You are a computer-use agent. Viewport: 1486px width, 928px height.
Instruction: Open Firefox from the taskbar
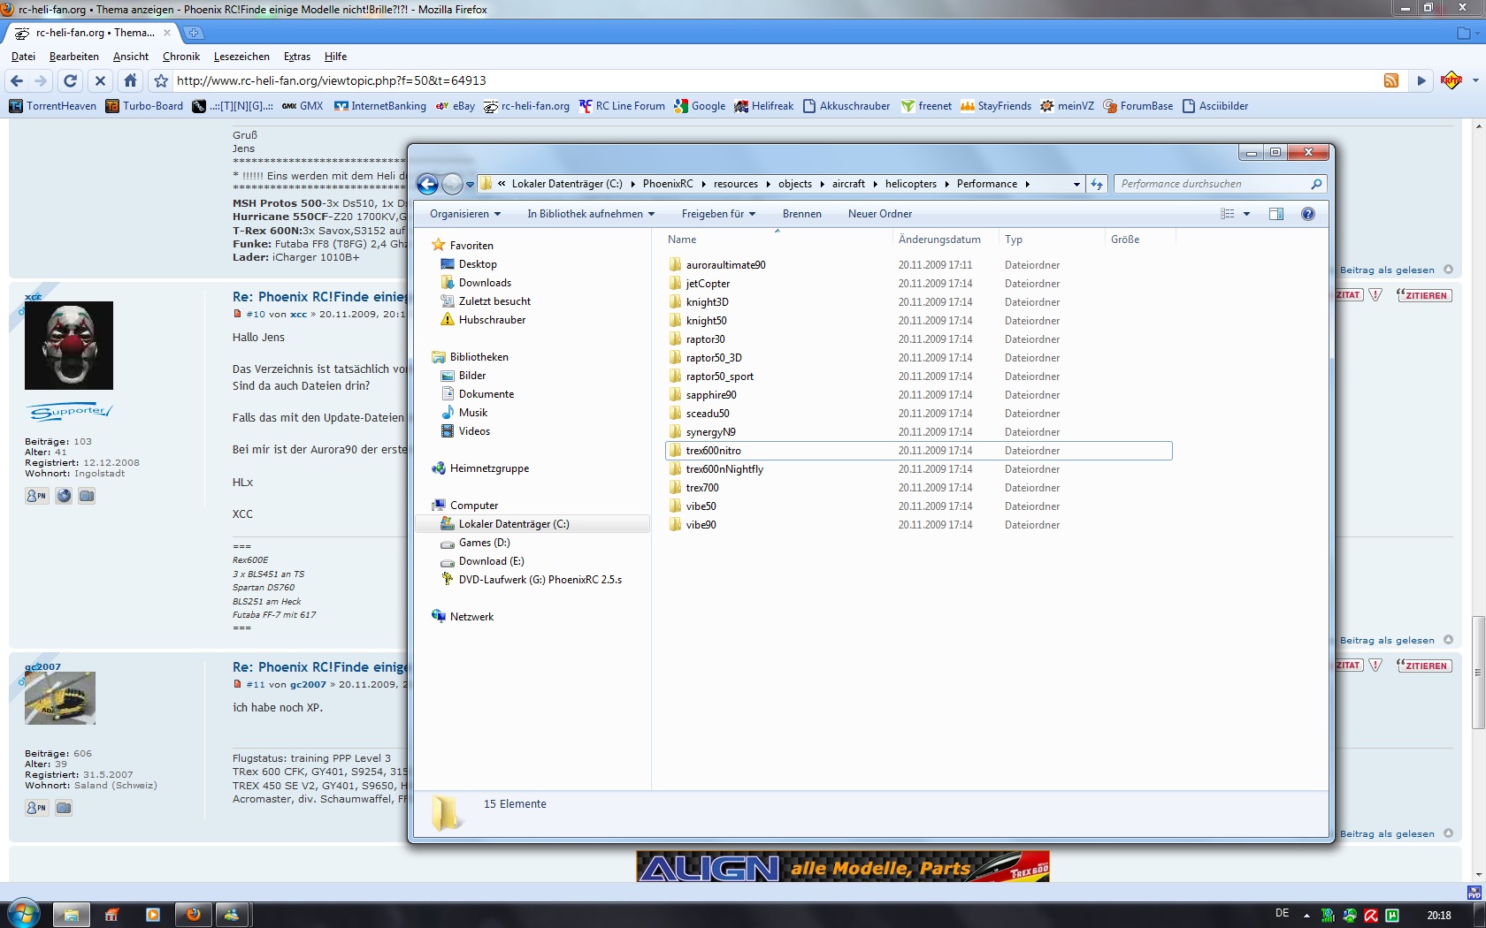pyautogui.click(x=194, y=915)
